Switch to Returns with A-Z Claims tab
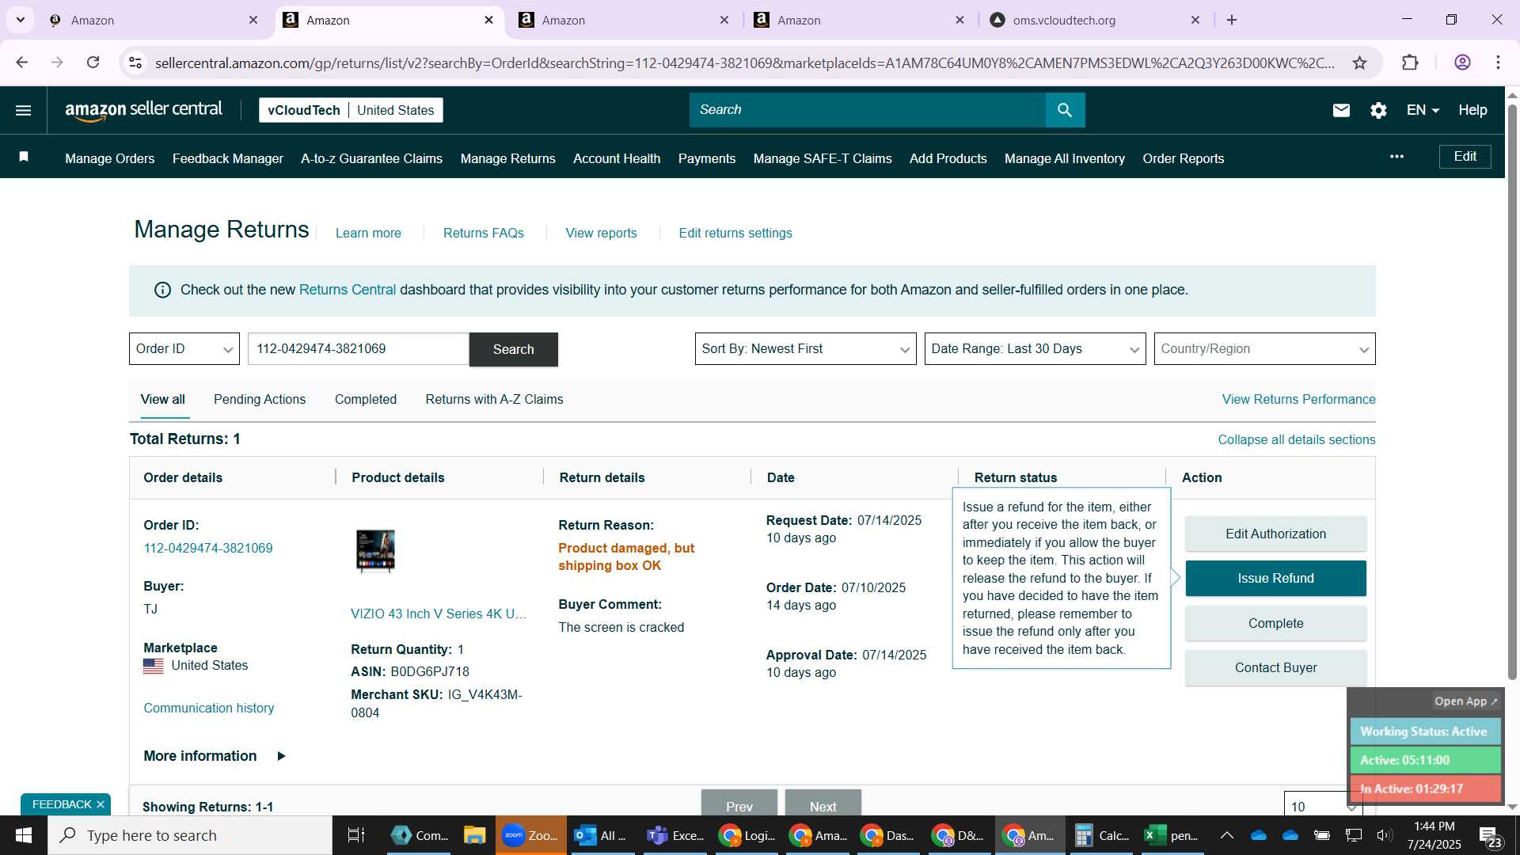 [494, 400]
